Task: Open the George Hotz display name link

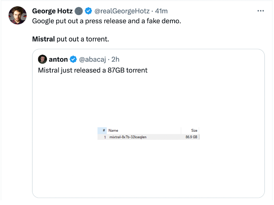Action: pos(52,11)
